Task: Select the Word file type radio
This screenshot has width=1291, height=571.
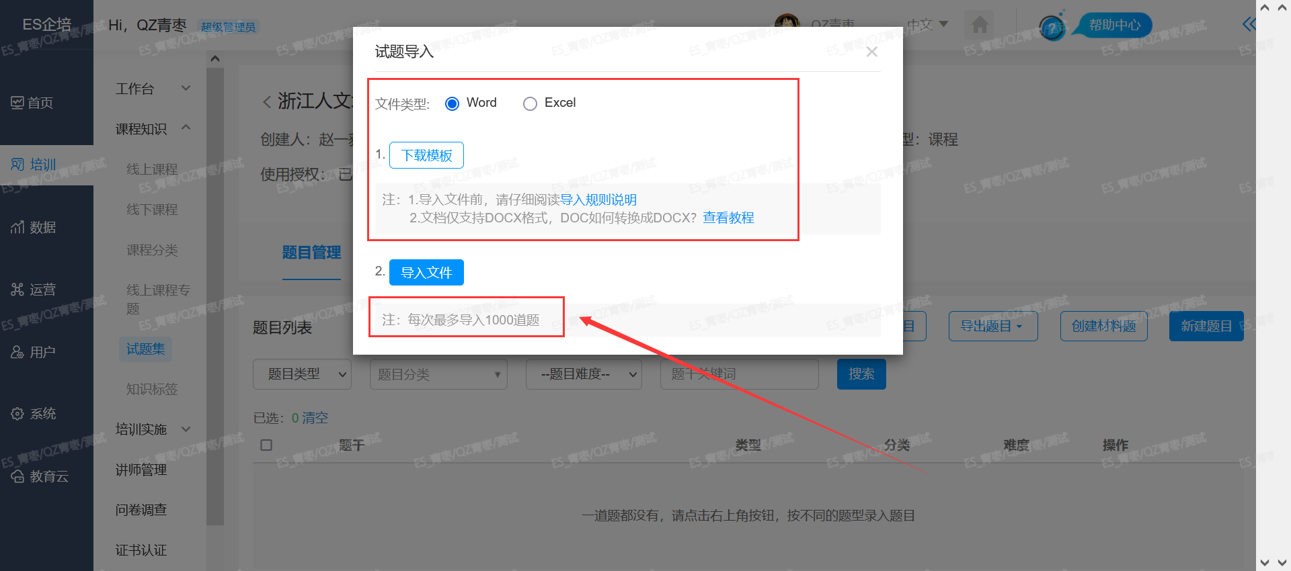Action: point(453,103)
